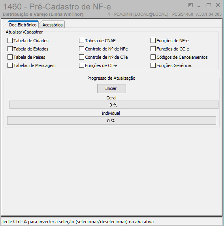Click the Progresso de Atualização heading
The height and width of the screenshot is (226, 224).
[111, 78]
